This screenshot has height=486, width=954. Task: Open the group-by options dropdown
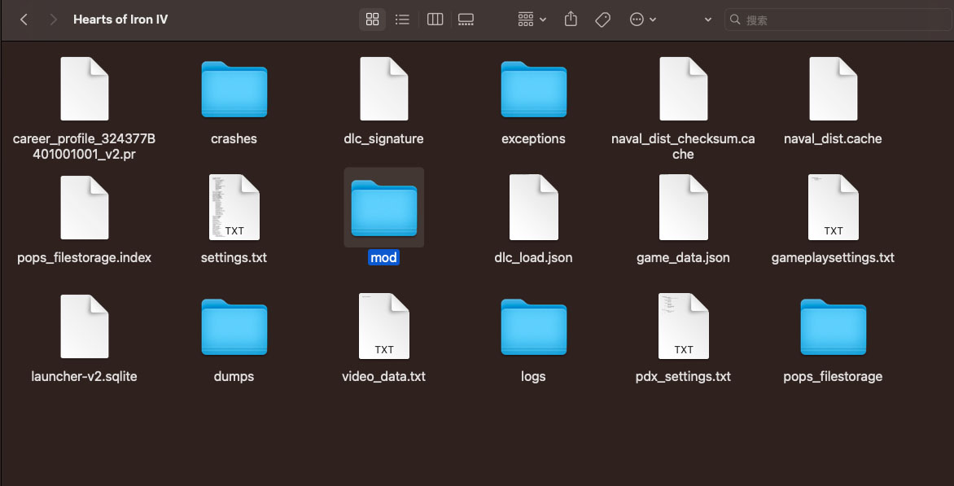532,20
